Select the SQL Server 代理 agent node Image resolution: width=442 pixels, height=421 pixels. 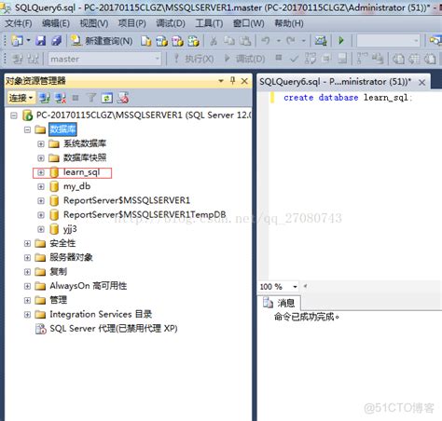pos(114,329)
